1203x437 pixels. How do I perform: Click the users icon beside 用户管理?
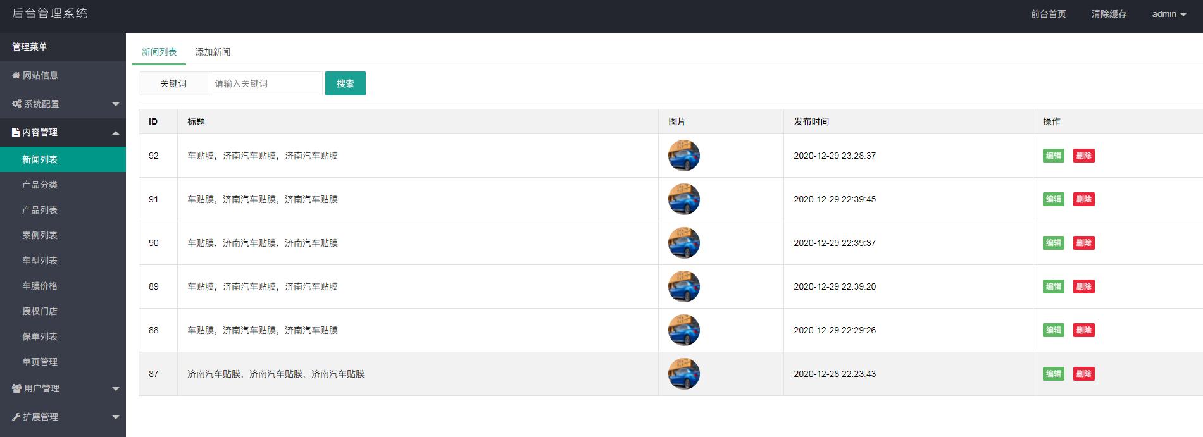tap(16, 388)
